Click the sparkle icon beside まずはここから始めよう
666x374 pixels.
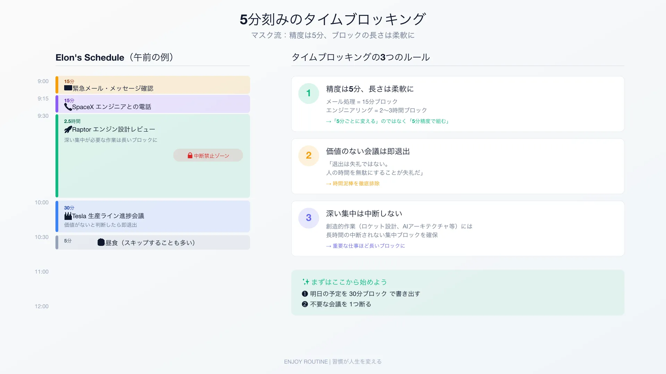pyautogui.click(x=306, y=282)
